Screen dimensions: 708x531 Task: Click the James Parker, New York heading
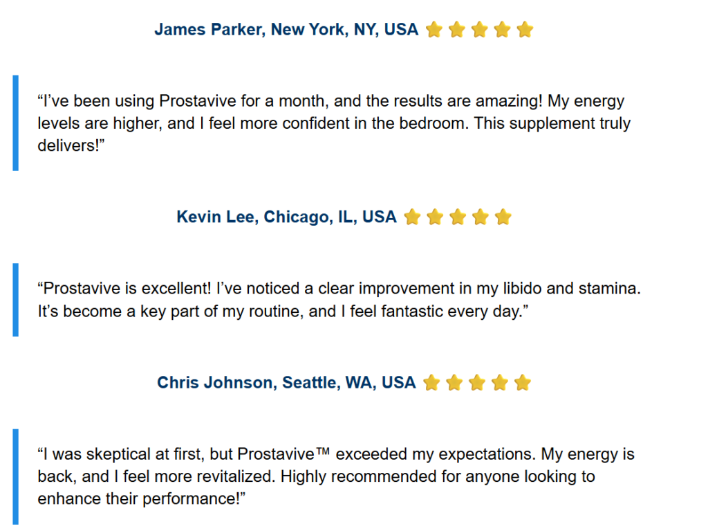point(286,29)
